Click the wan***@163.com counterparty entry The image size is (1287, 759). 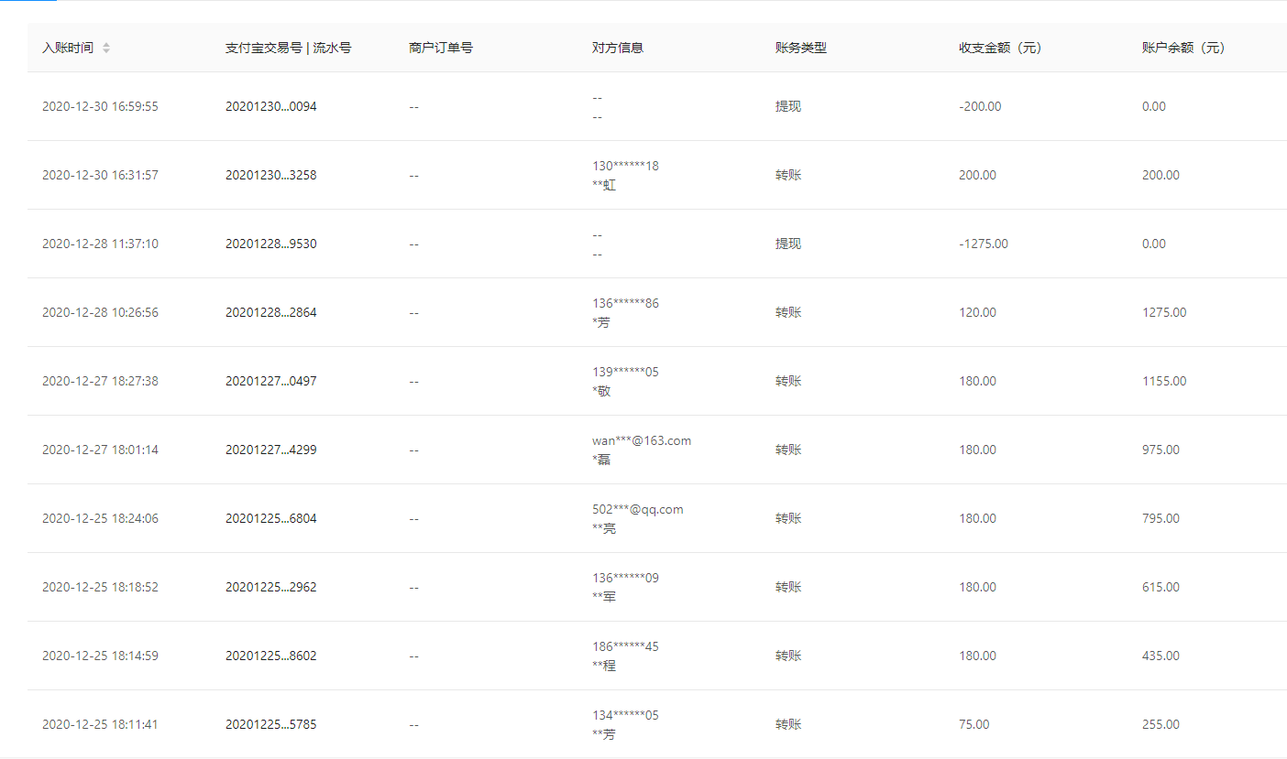(642, 440)
